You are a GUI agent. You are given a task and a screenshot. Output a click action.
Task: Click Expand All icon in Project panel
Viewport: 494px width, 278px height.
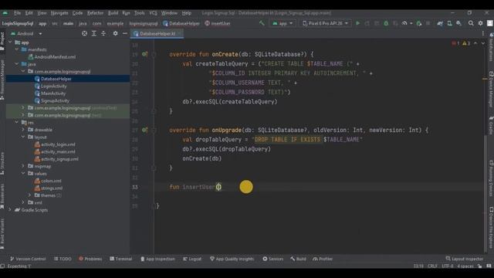[94, 33]
